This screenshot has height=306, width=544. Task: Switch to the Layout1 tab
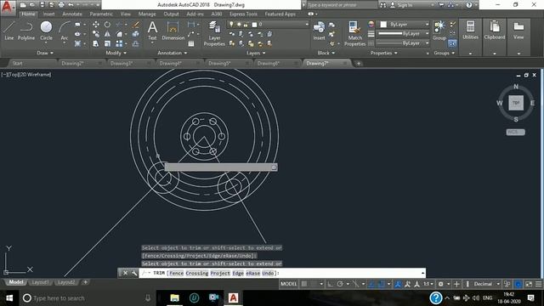40,282
